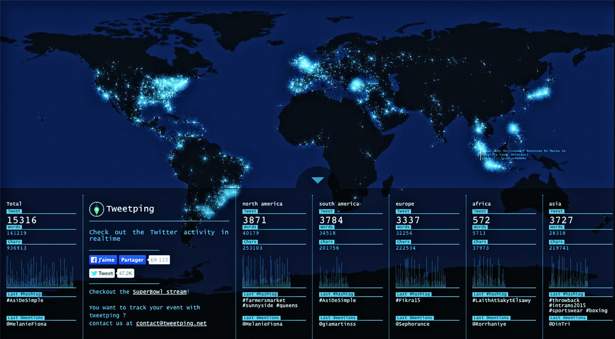The image size is (615, 339).
Task: Click the #AsiDeSimple hashtag under Total
Action: coord(25,300)
